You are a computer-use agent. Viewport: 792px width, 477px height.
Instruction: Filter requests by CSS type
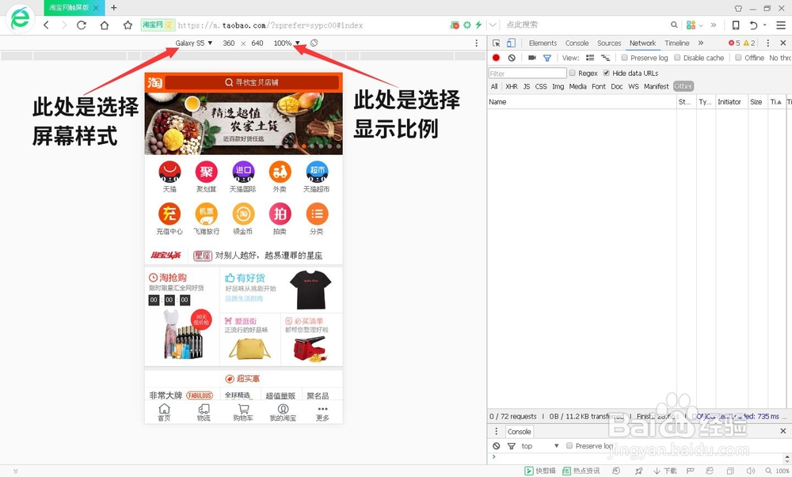tap(541, 87)
